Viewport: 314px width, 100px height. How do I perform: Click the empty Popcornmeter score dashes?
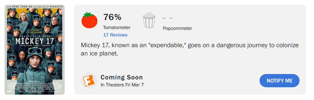pyautogui.click(x=167, y=18)
